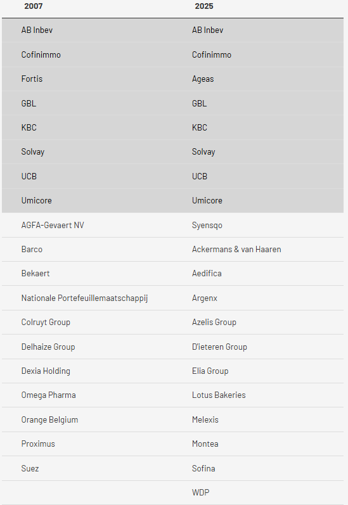This screenshot has height=505, width=348.
Task: Select AB Inbev in 2007 column
Action: [37, 30]
